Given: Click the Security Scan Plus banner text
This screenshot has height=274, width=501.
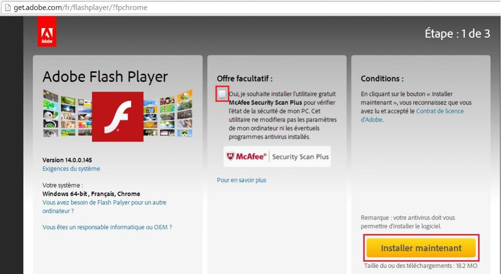Looking at the screenshot, I should pyautogui.click(x=300, y=157).
